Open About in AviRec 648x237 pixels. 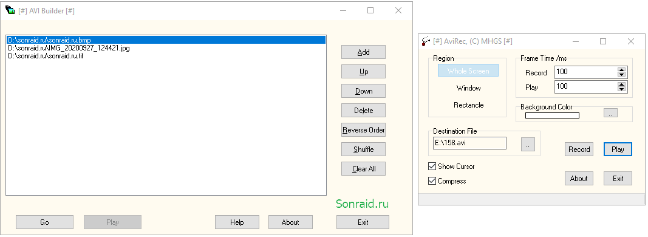pos(579,178)
